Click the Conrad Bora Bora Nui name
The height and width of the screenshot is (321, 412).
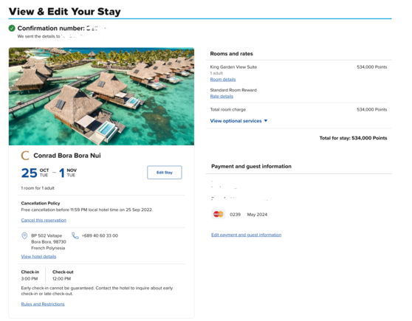67,156
